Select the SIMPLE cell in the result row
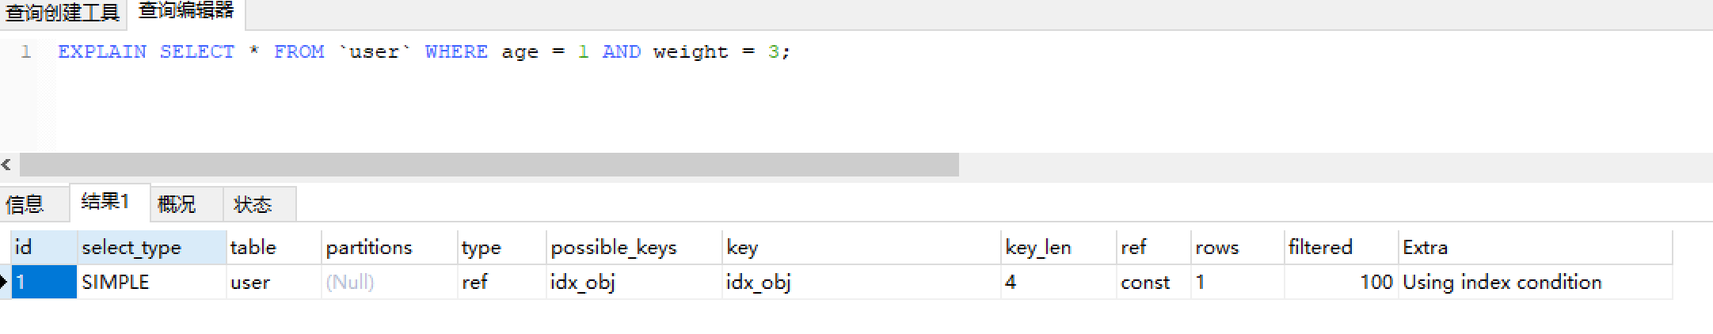This screenshot has width=1713, height=334. click(116, 283)
